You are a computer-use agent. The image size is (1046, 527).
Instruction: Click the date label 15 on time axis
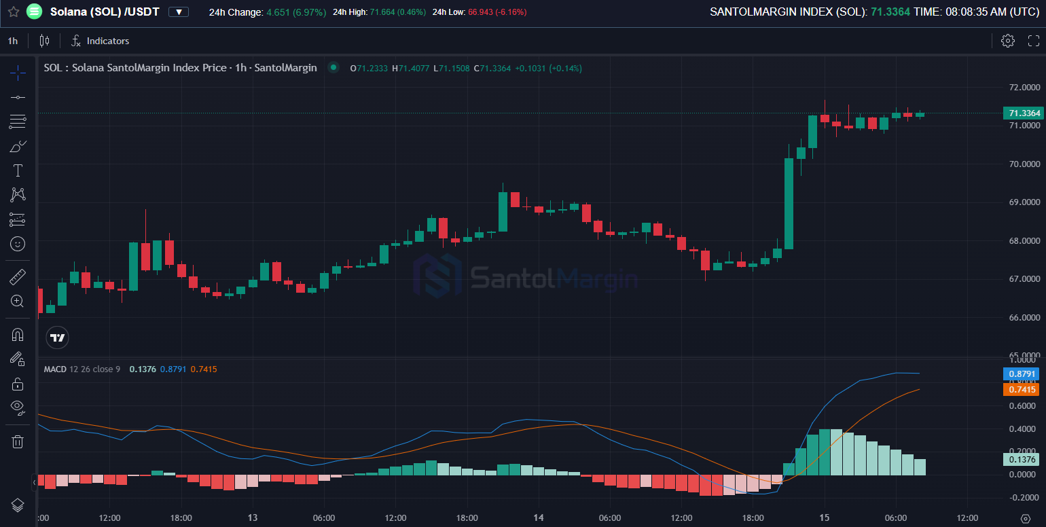[x=825, y=518]
